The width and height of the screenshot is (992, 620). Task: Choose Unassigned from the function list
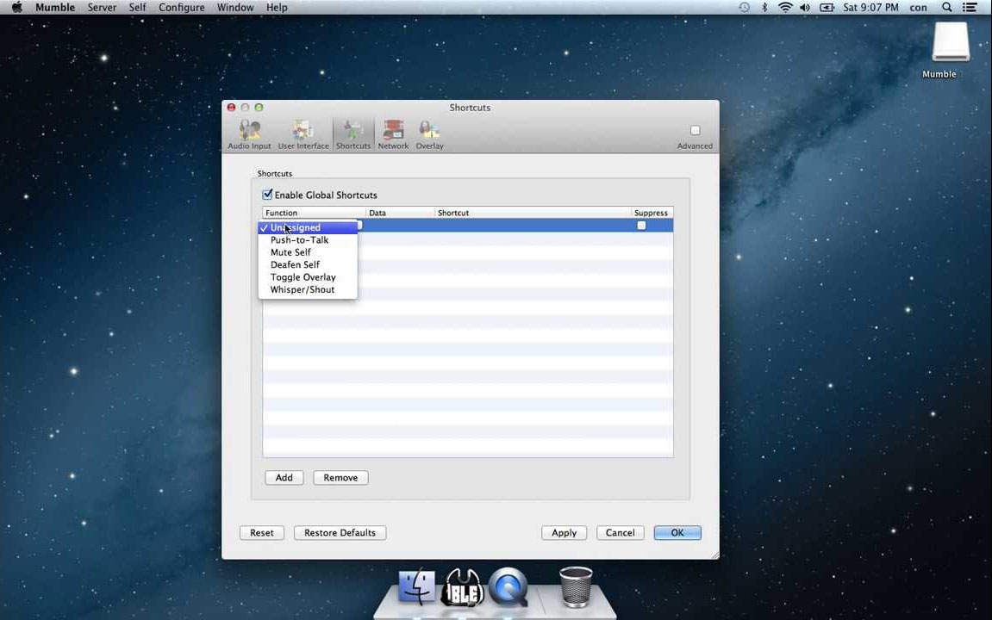308,227
